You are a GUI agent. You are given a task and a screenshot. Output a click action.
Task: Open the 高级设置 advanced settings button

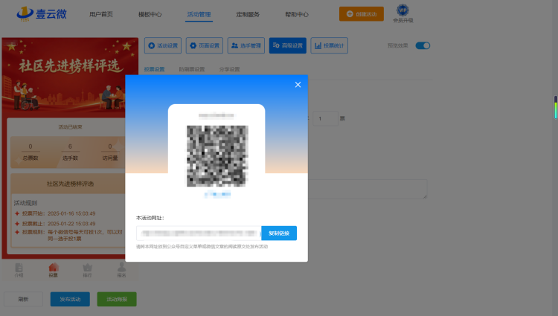point(287,45)
